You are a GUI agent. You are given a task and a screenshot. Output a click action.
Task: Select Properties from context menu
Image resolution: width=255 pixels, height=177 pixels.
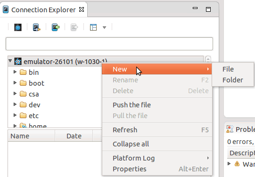point(157,169)
